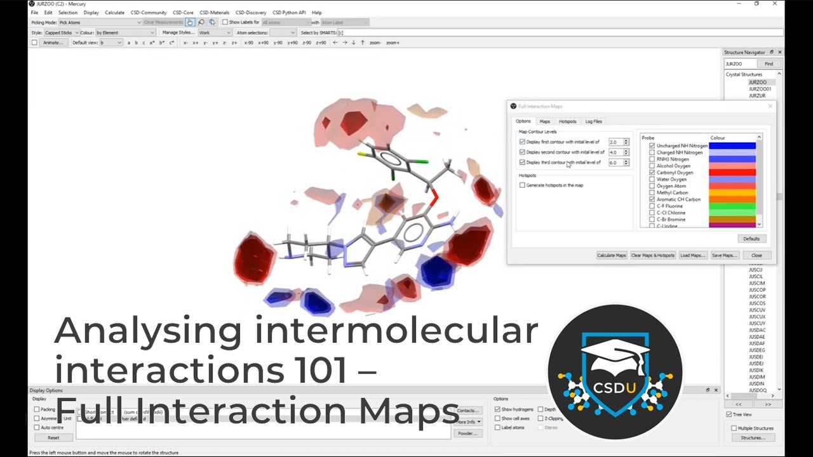Open the CSD-Materials menu

[x=214, y=13]
